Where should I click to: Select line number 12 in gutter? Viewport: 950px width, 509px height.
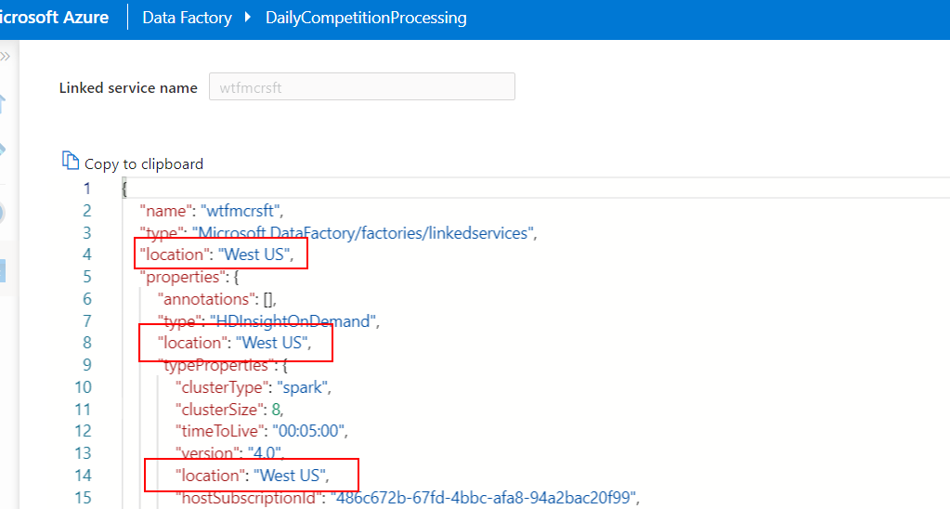click(x=83, y=431)
